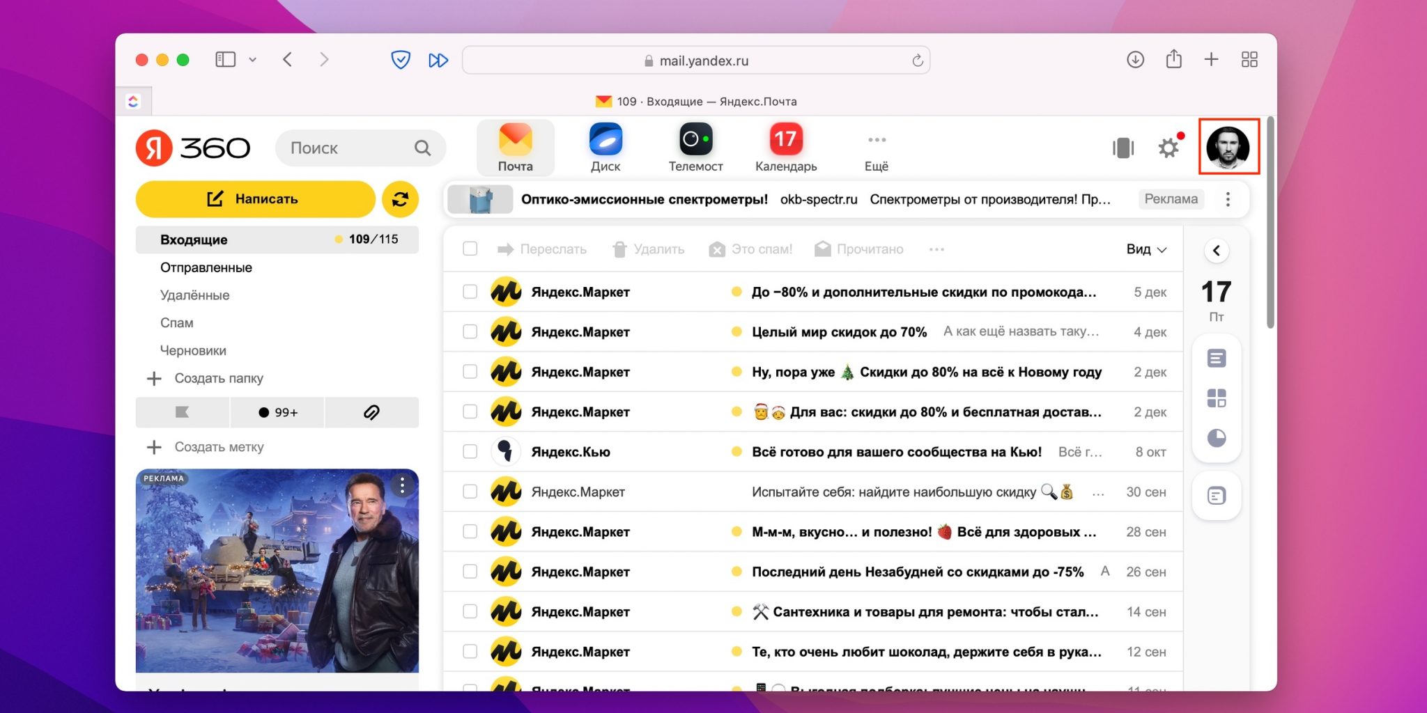The height and width of the screenshot is (713, 1427).
Task: Click the Safari share icon
Action: (x=1174, y=59)
